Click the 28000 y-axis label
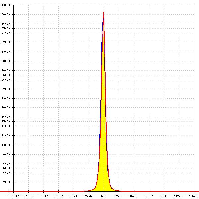Image resolution: width=199 pixels, height=199 pixels. point(6,61)
